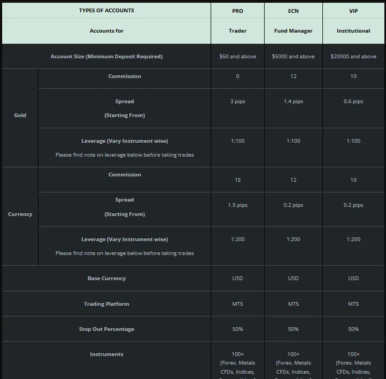Select the '$50 and above' deposit cell
The image size is (386, 379).
(237, 57)
